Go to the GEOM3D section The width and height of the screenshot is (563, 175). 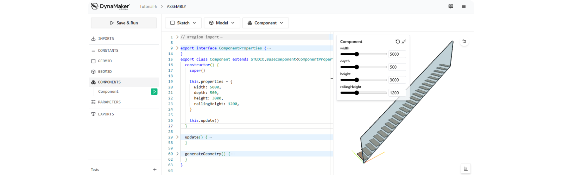[x=105, y=72]
